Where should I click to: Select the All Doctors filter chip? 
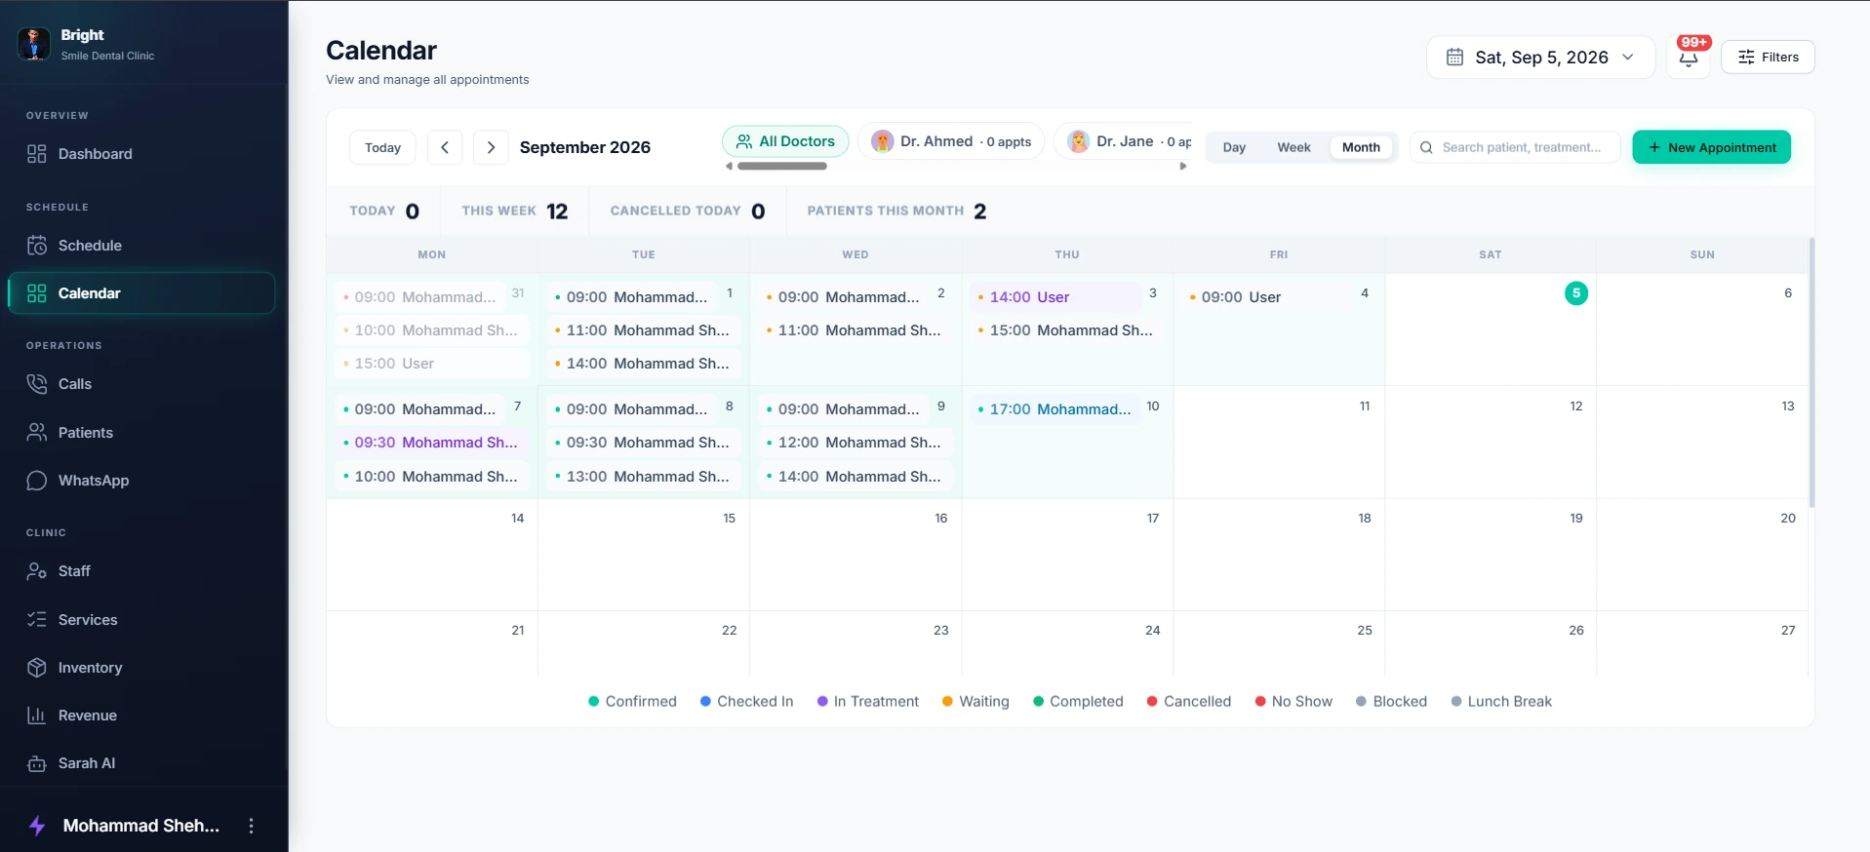pyautogui.click(x=785, y=141)
